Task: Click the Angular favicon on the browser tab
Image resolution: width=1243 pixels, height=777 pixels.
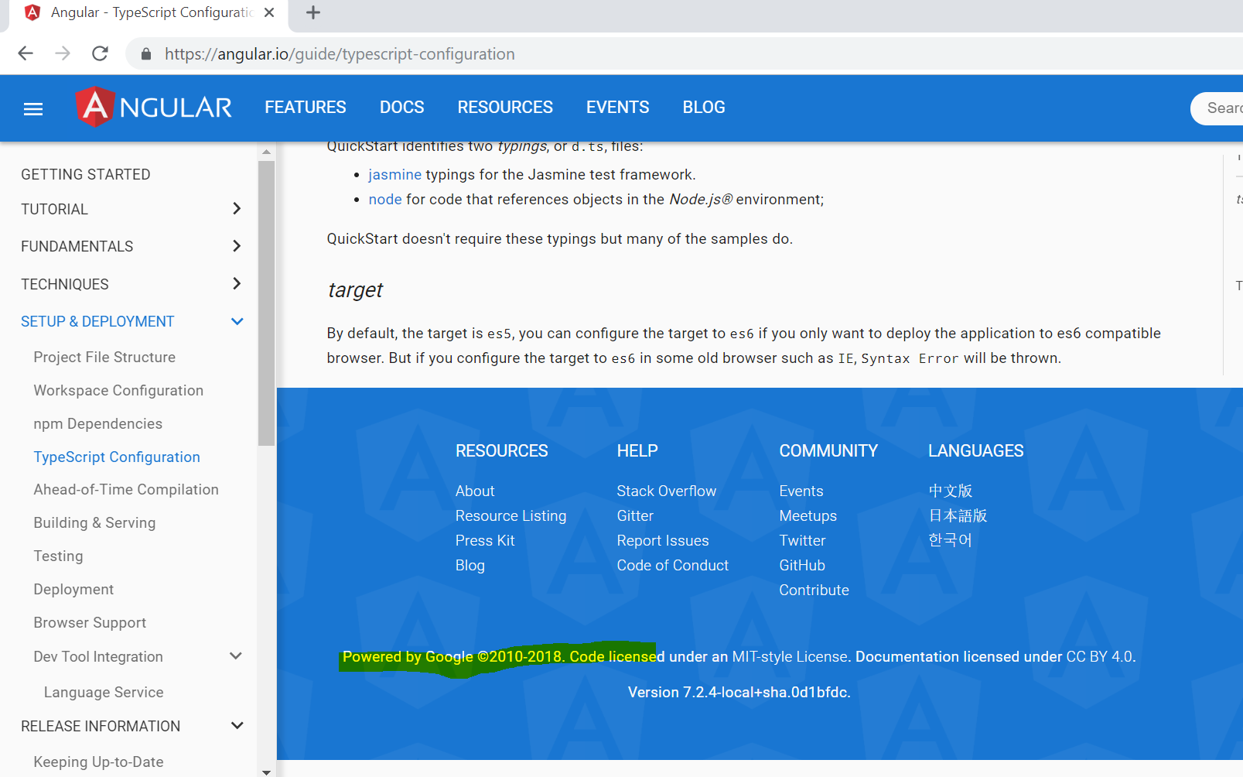Action: click(32, 12)
